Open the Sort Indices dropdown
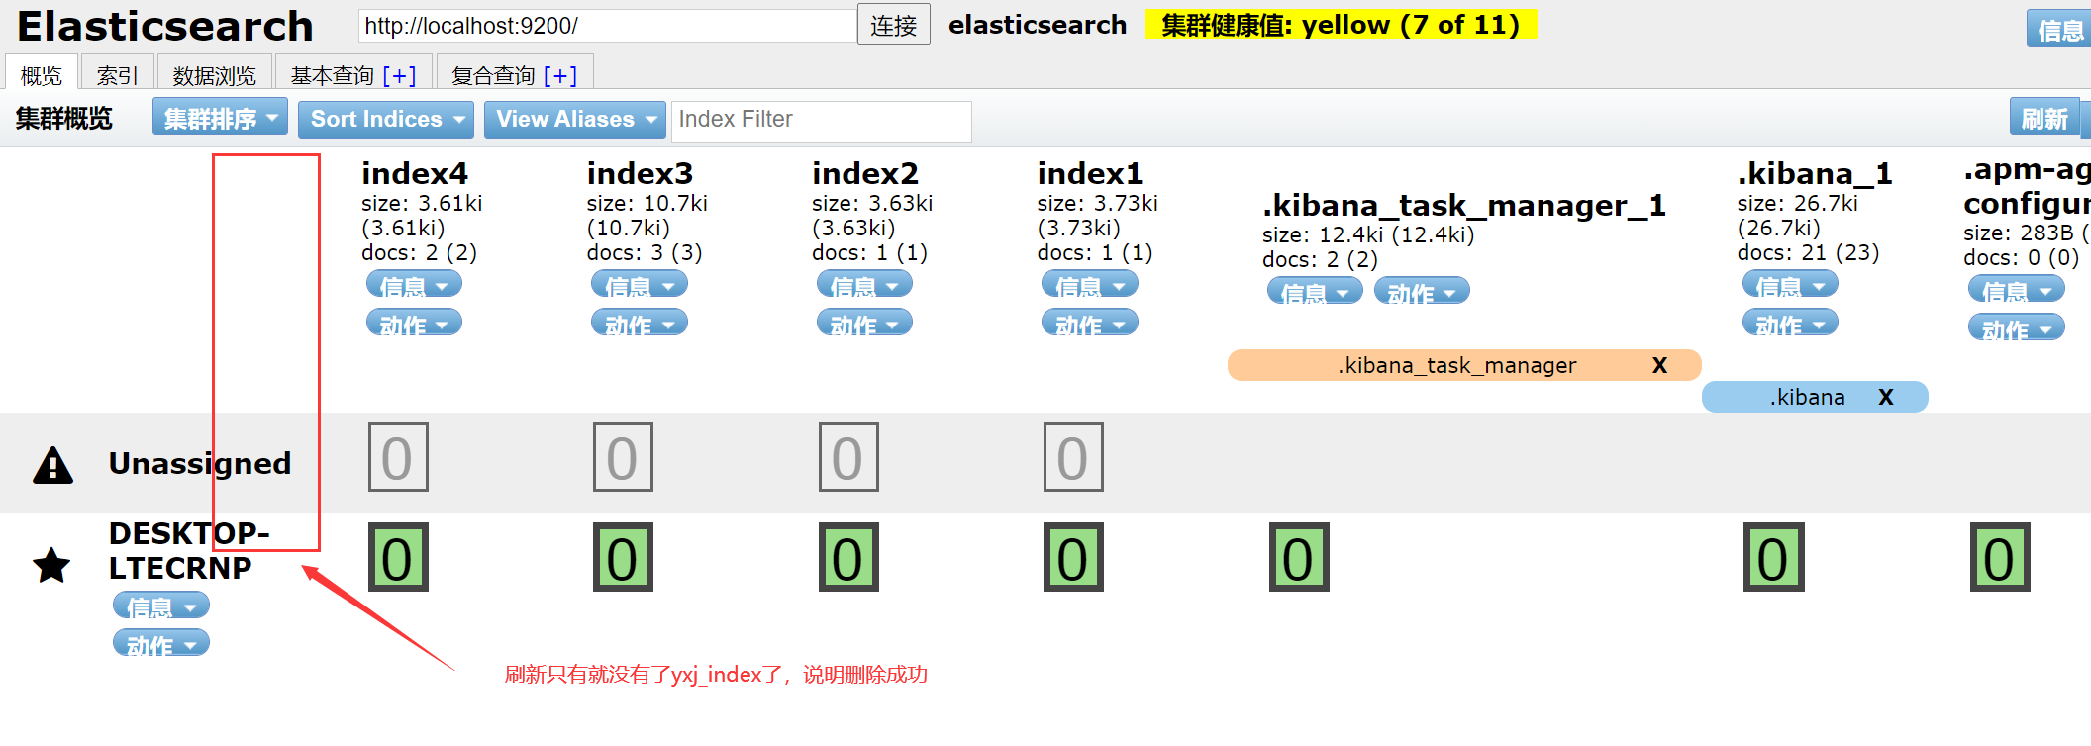The height and width of the screenshot is (746, 2091). tap(386, 119)
